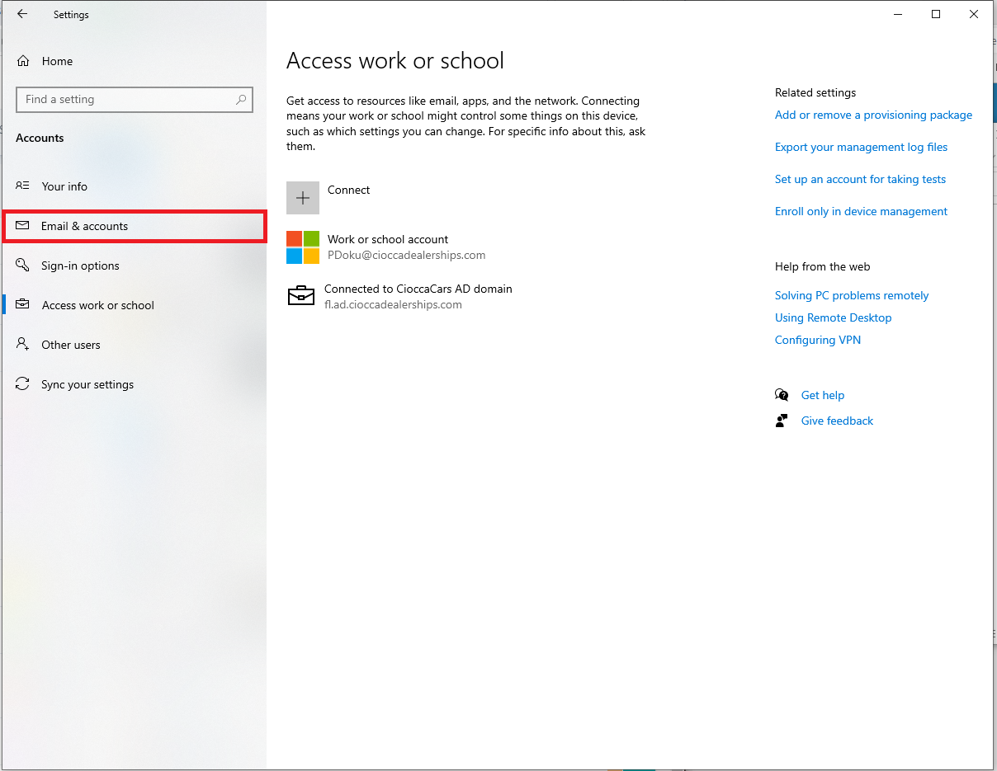Click the plus icon next to Connect
The width and height of the screenshot is (997, 771).
click(303, 198)
